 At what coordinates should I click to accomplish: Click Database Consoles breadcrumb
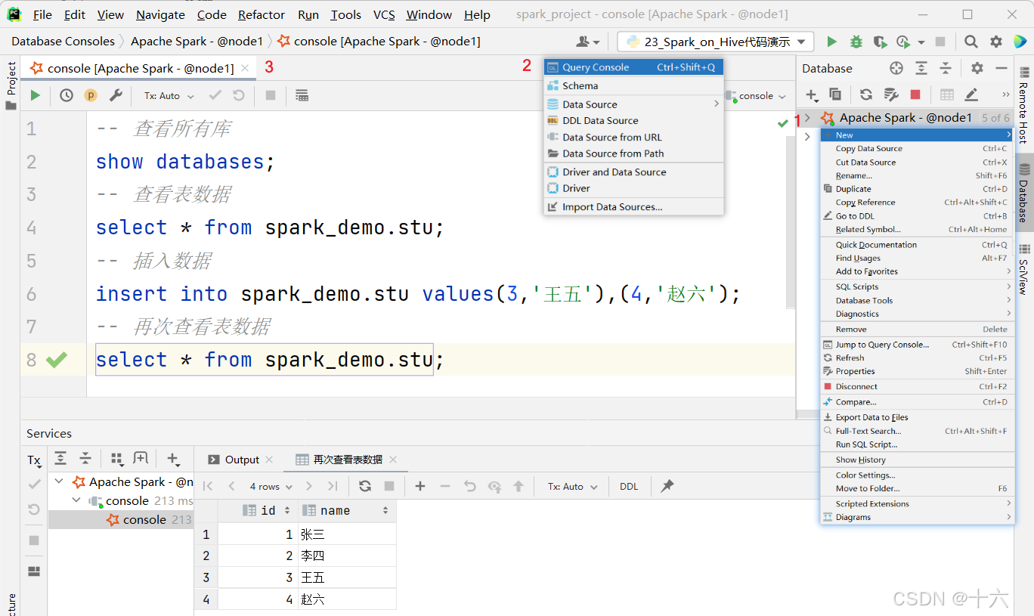pyautogui.click(x=63, y=42)
